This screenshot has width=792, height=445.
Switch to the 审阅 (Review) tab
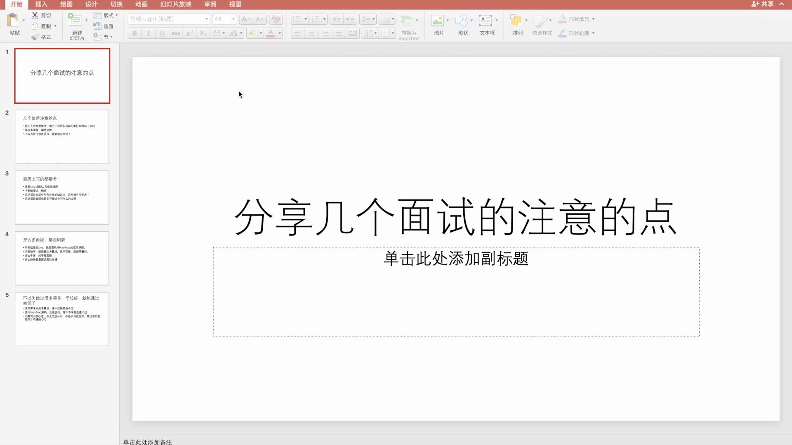210,4
